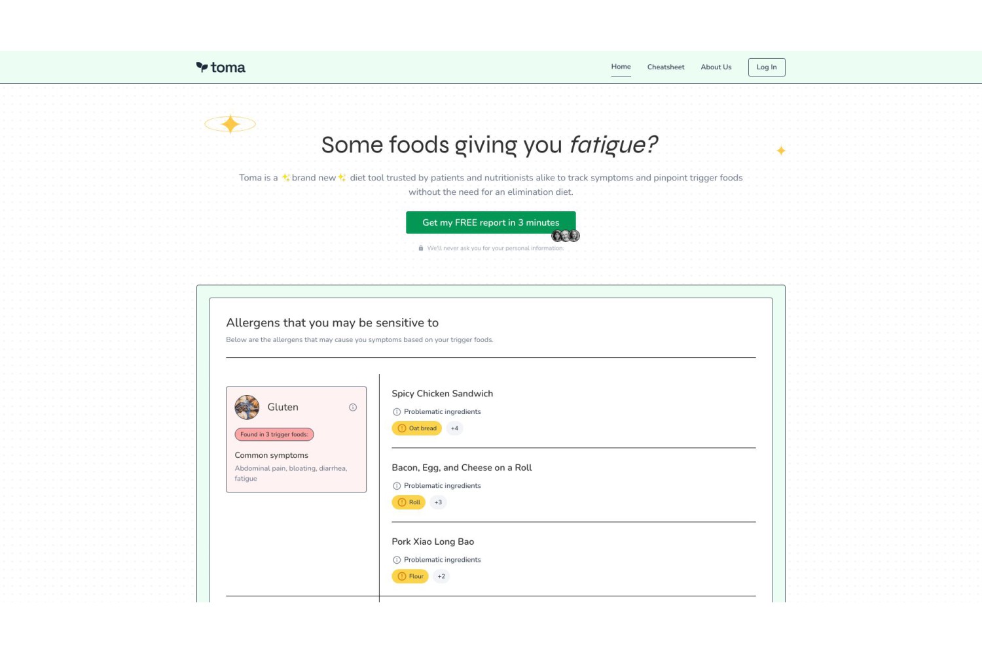The width and height of the screenshot is (982, 654).
Task: Expand the +4 more ingredients badge
Action: click(x=454, y=428)
